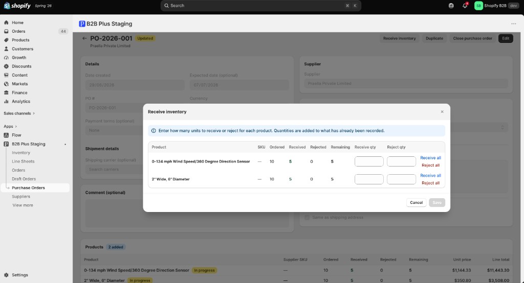Select Purchase Orders in the sidebar
The image size is (524, 283).
click(x=29, y=187)
